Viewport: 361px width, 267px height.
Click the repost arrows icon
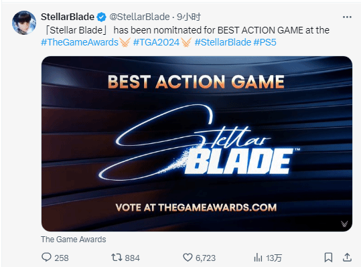[117, 258]
